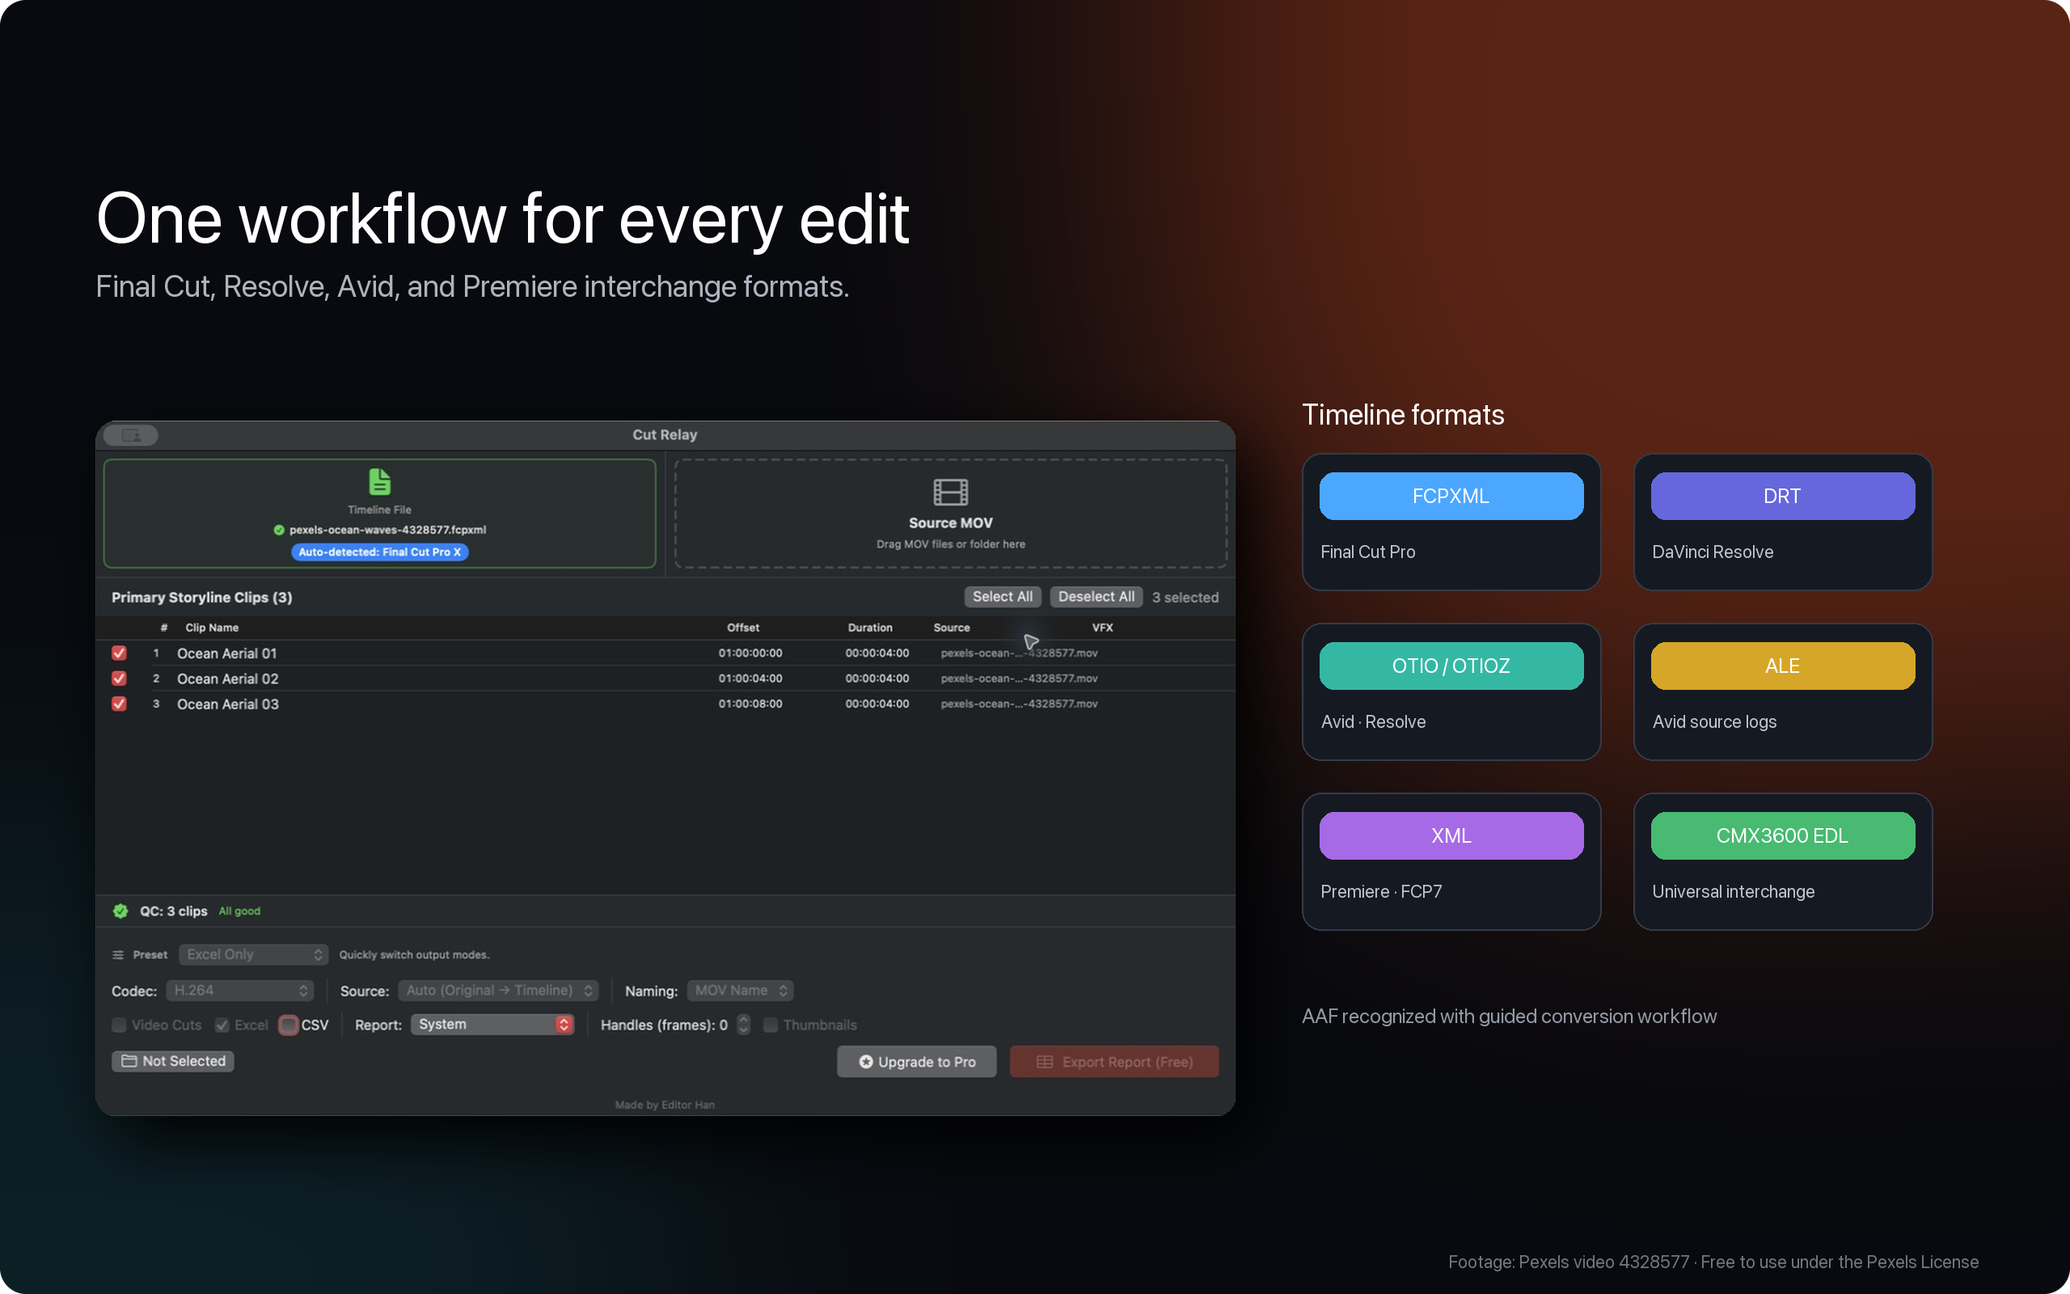
Task: Click the green QC status badge icon
Action: click(120, 911)
